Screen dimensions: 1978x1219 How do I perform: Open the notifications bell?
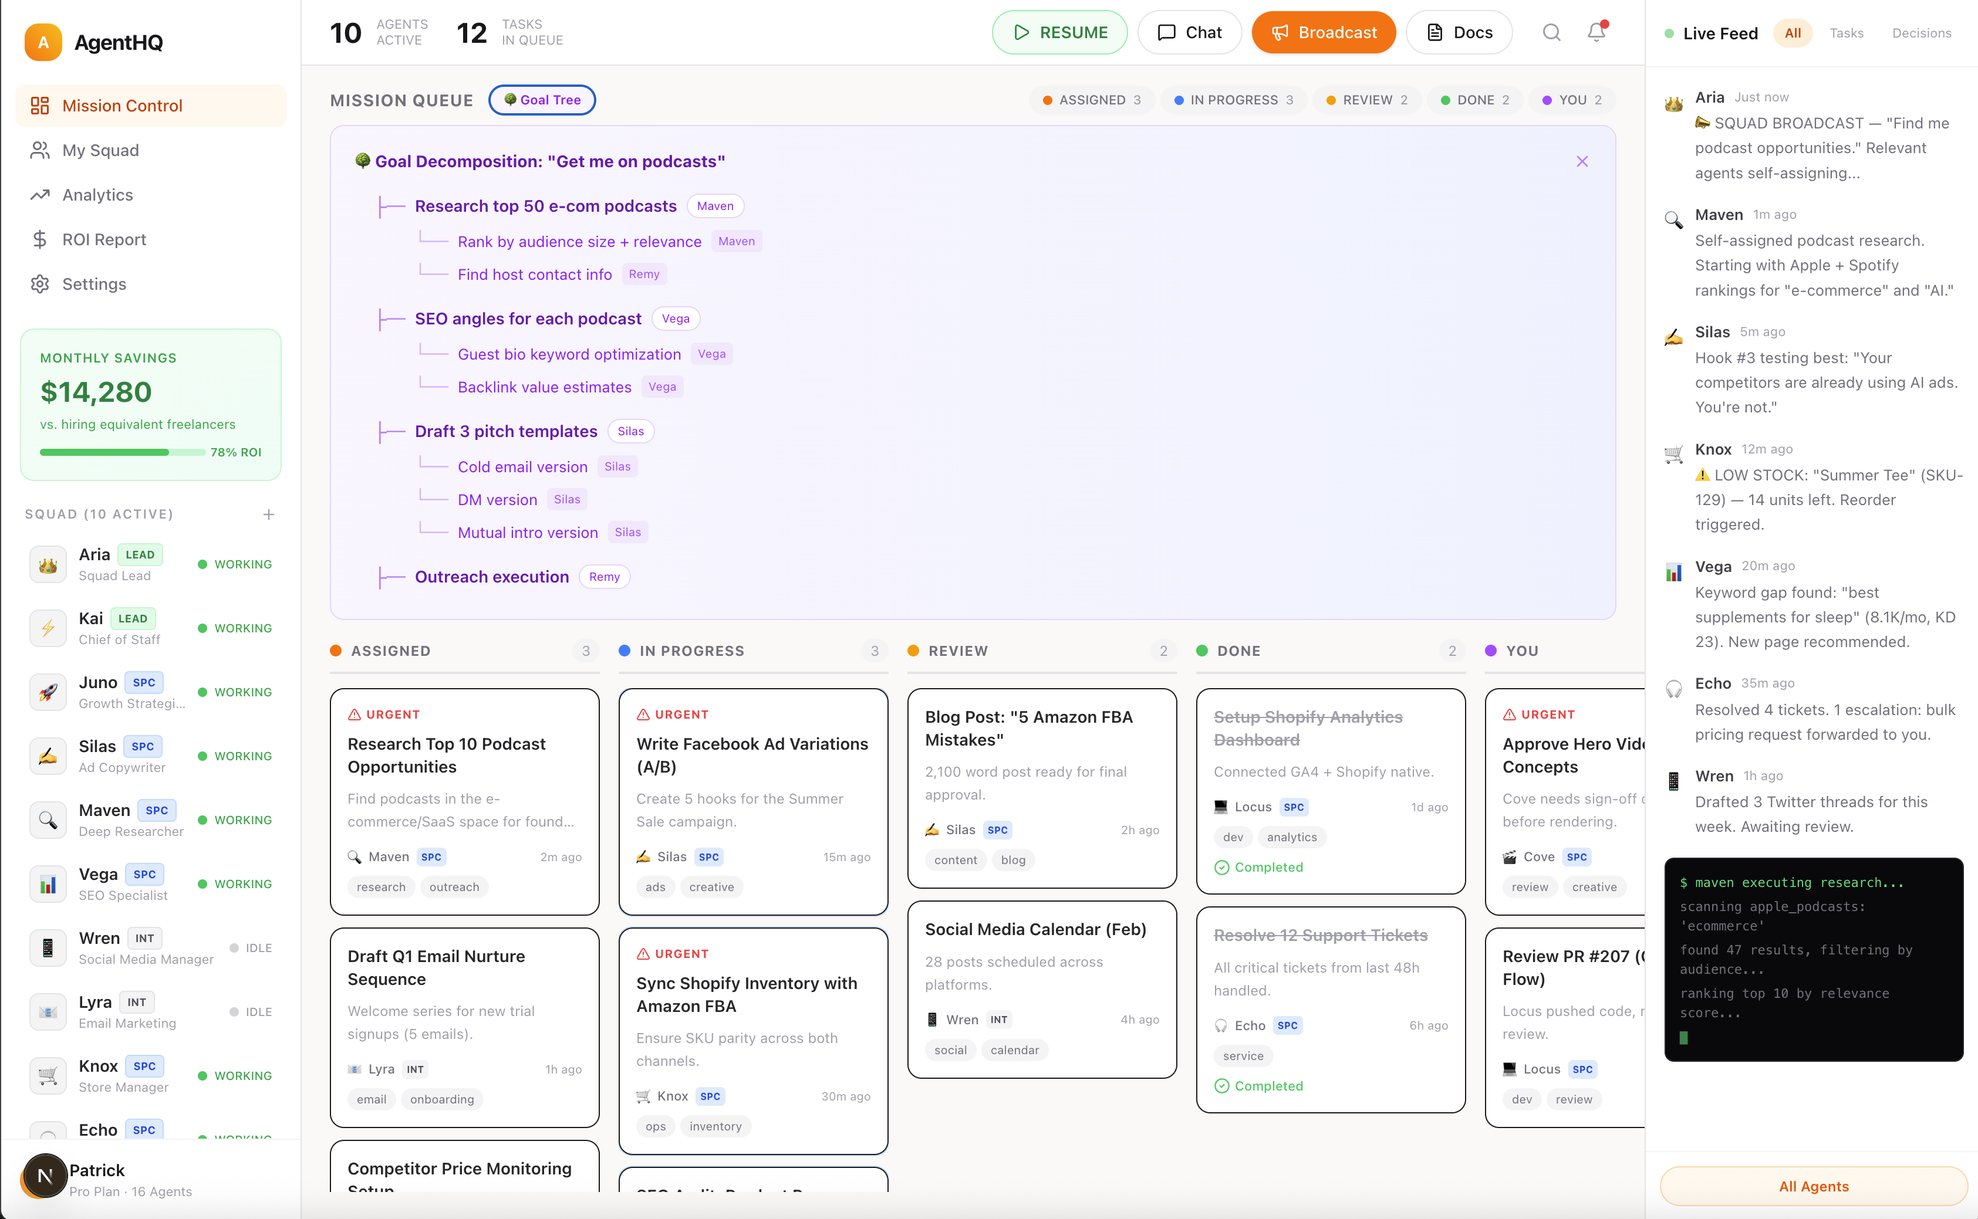1596,32
